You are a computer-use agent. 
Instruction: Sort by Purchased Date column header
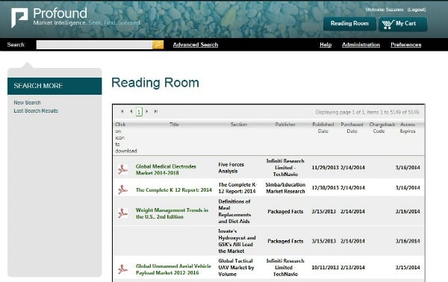(352, 128)
